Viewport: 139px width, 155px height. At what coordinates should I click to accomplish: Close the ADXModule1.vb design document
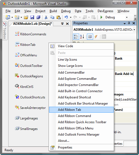tap(67, 24)
